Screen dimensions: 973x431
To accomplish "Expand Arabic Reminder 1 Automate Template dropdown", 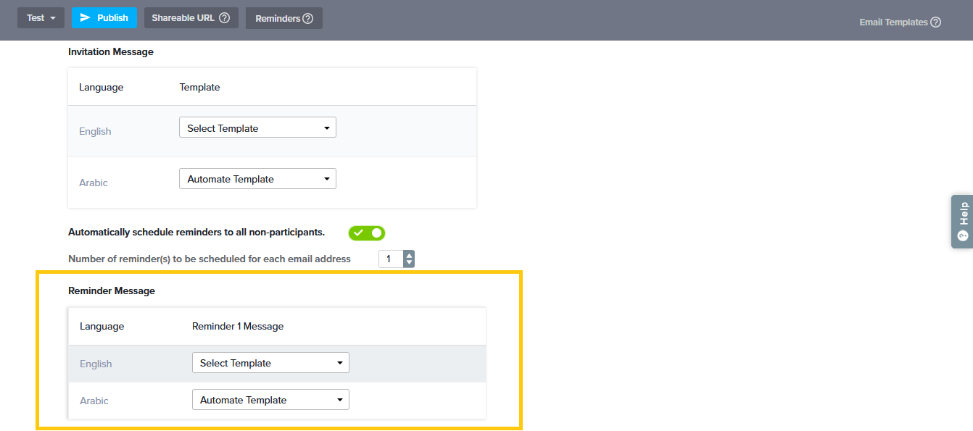I will [x=270, y=400].
